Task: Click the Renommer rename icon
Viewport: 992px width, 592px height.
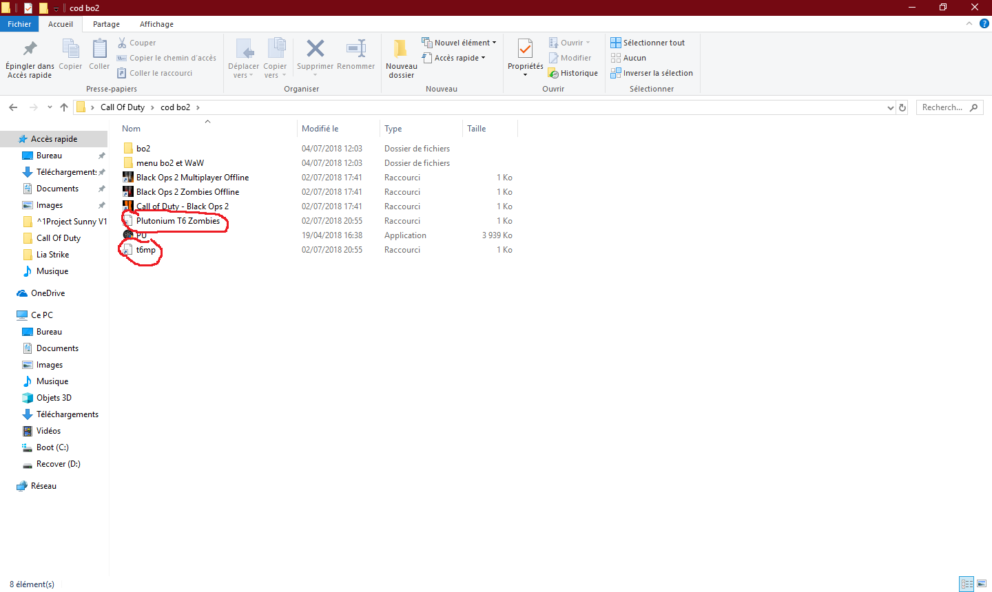Action: point(356,49)
